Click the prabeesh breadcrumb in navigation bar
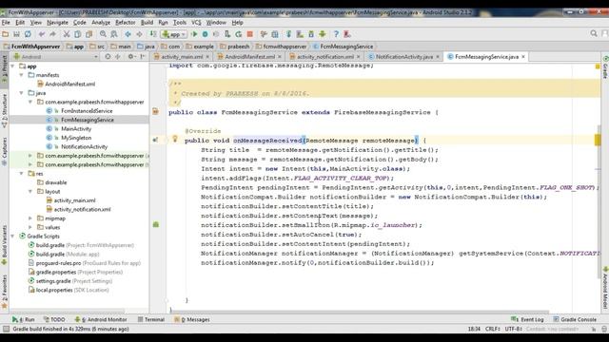Screen dimensions: 609x342 coord(235,47)
